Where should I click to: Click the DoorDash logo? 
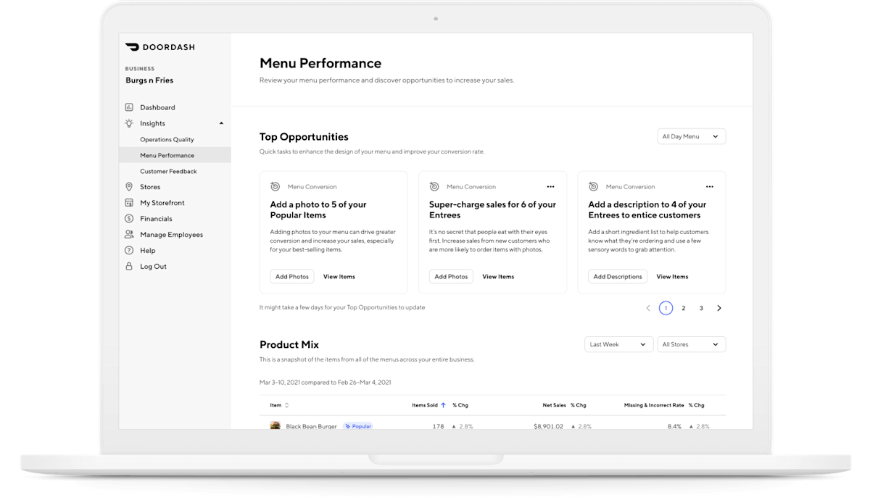coord(160,47)
